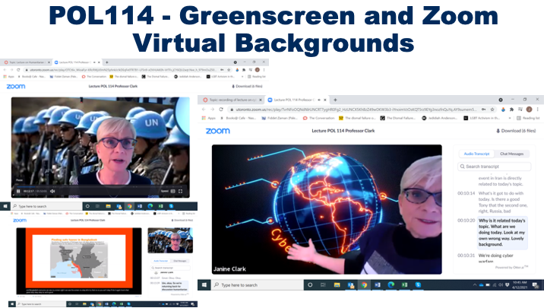This screenshot has width=547, height=308.
Task: Expand more bookmarks chevron in cyber globe browser
Action: click(x=510, y=118)
